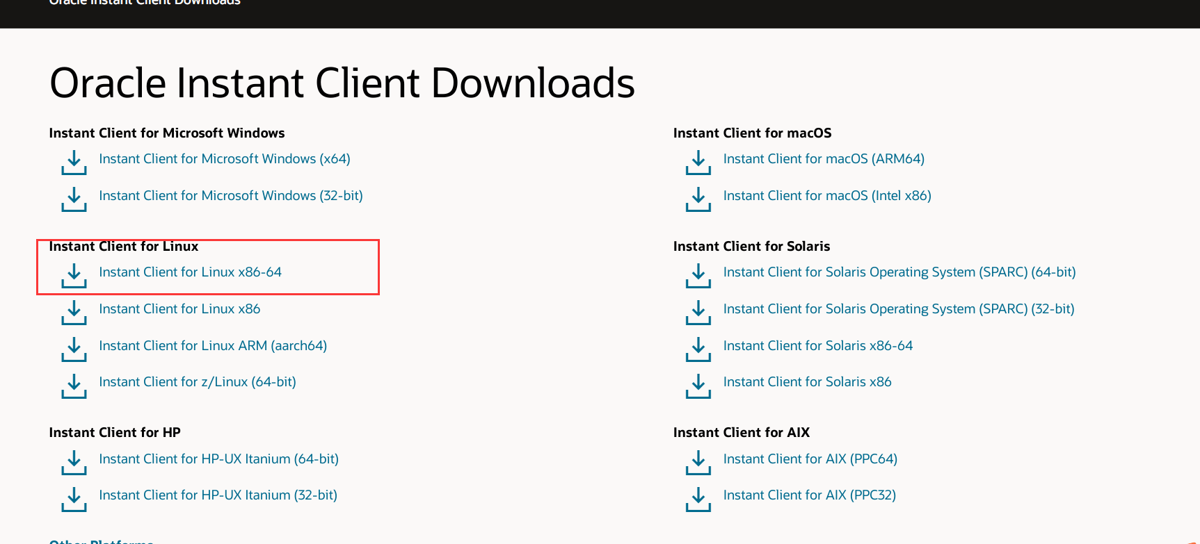
Task: Click download icon next to z/Linux (64-bit)
Action: tap(74, 386)
